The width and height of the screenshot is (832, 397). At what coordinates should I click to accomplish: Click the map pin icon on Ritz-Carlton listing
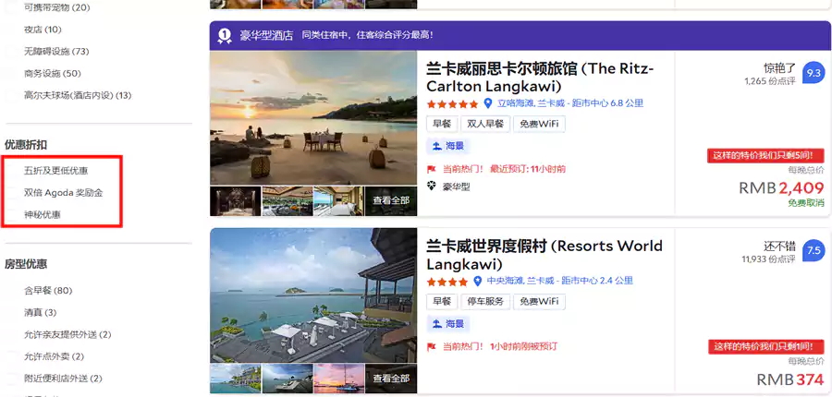pos(489,104)
